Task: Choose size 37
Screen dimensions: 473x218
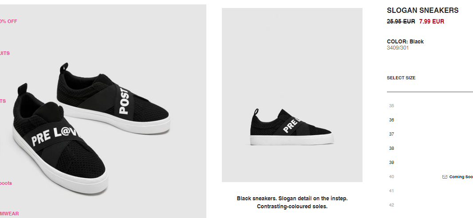Action: [391, 134]
